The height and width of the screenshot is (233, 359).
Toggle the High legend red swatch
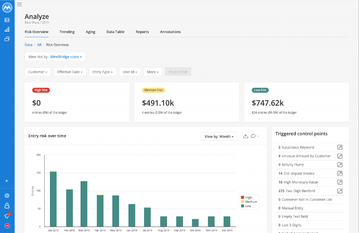click(x=243, y=197)
